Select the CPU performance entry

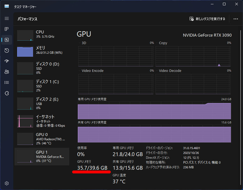pos(43,34)
